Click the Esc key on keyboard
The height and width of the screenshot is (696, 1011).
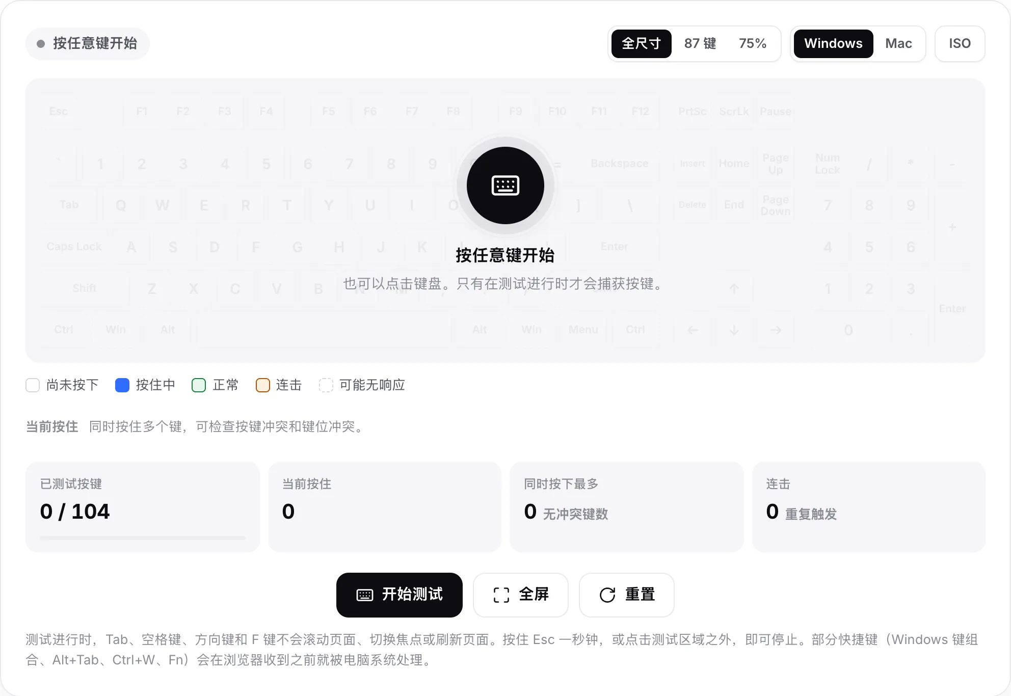(x=59, y=112)
